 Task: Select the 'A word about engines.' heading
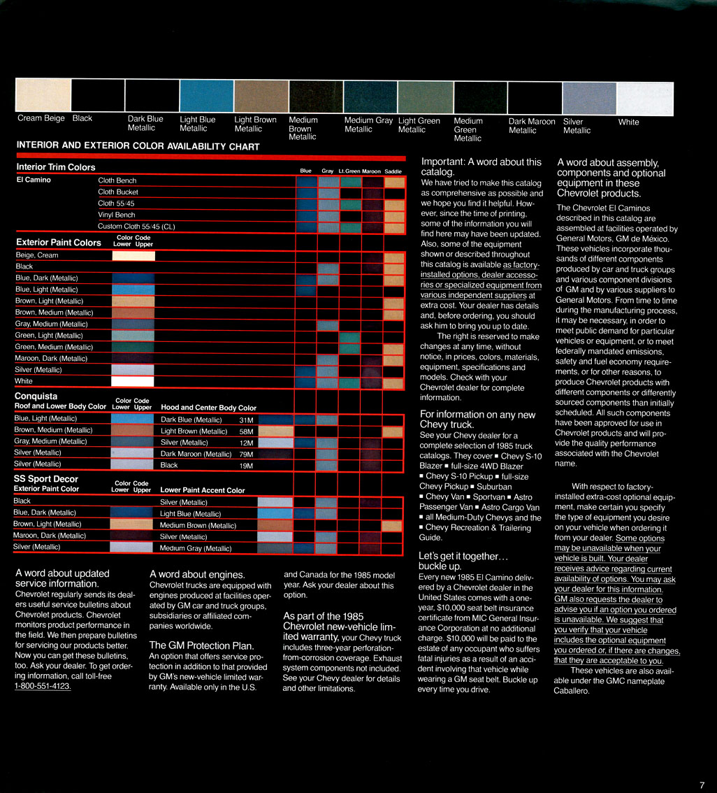coord(197,574)
